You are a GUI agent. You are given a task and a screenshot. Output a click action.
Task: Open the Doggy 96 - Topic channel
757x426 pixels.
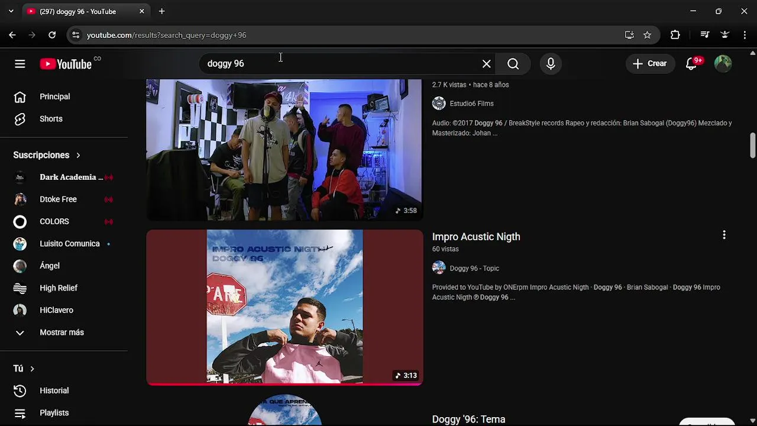pyautogui.click(x=474, y=269)
